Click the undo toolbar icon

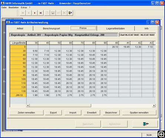tap(59, 13)
